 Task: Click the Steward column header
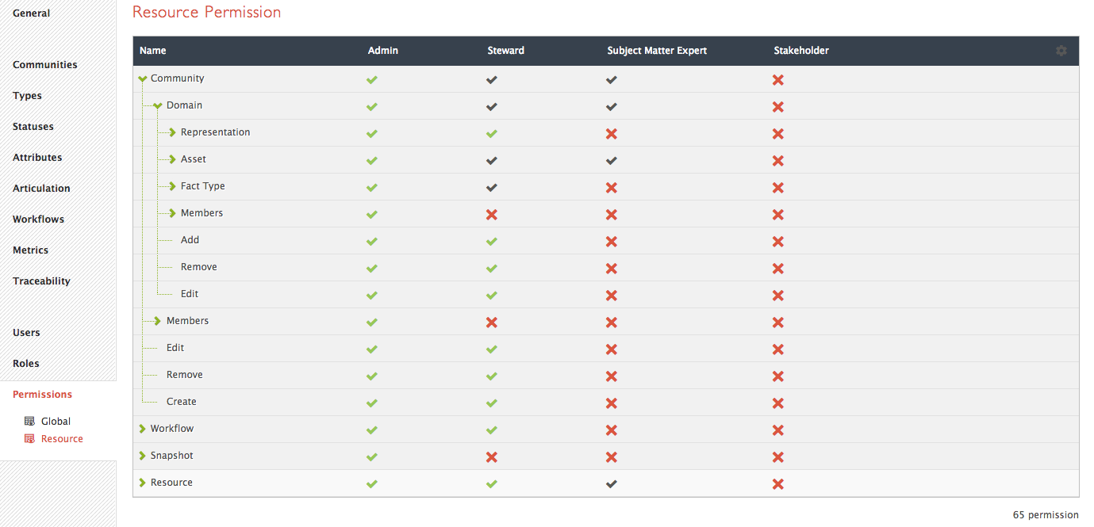point(506,51)
